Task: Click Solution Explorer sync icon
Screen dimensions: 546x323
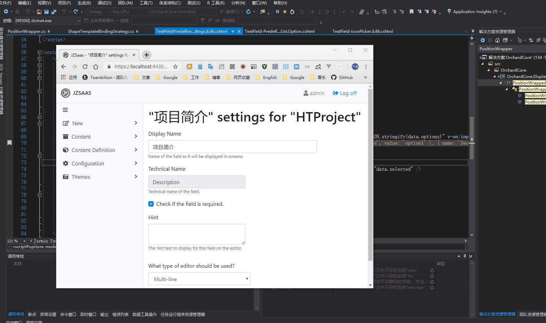Action: (531, 40)
